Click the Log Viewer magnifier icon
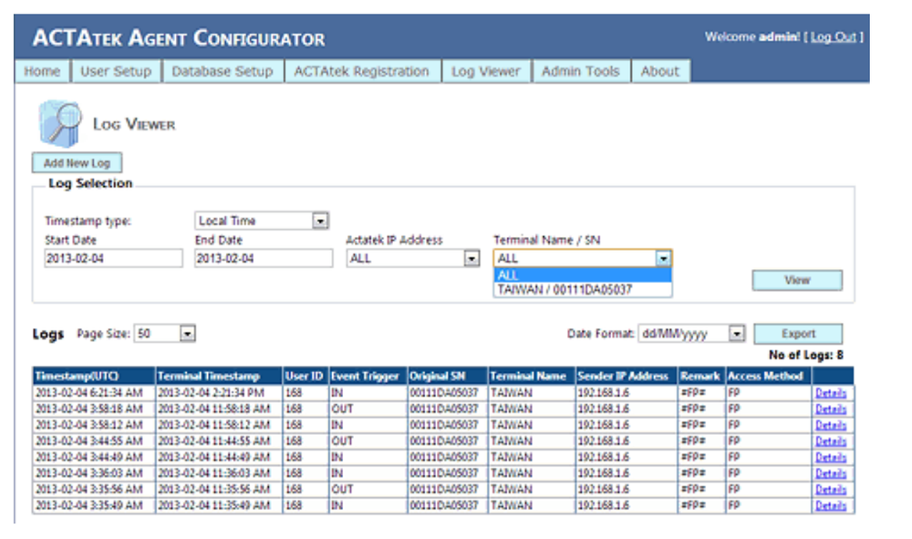 pyautogui.click(x=60, y=123)
